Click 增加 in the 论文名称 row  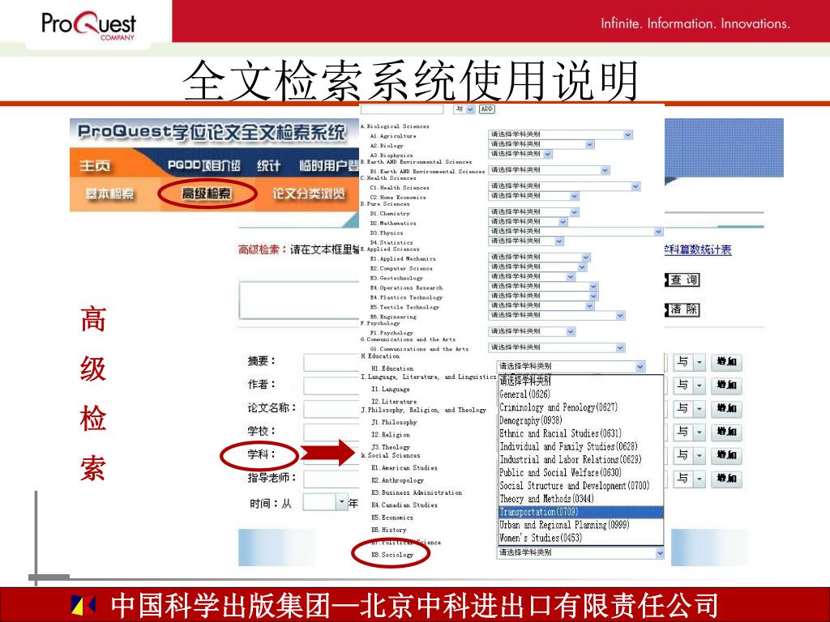pos(726,408)
